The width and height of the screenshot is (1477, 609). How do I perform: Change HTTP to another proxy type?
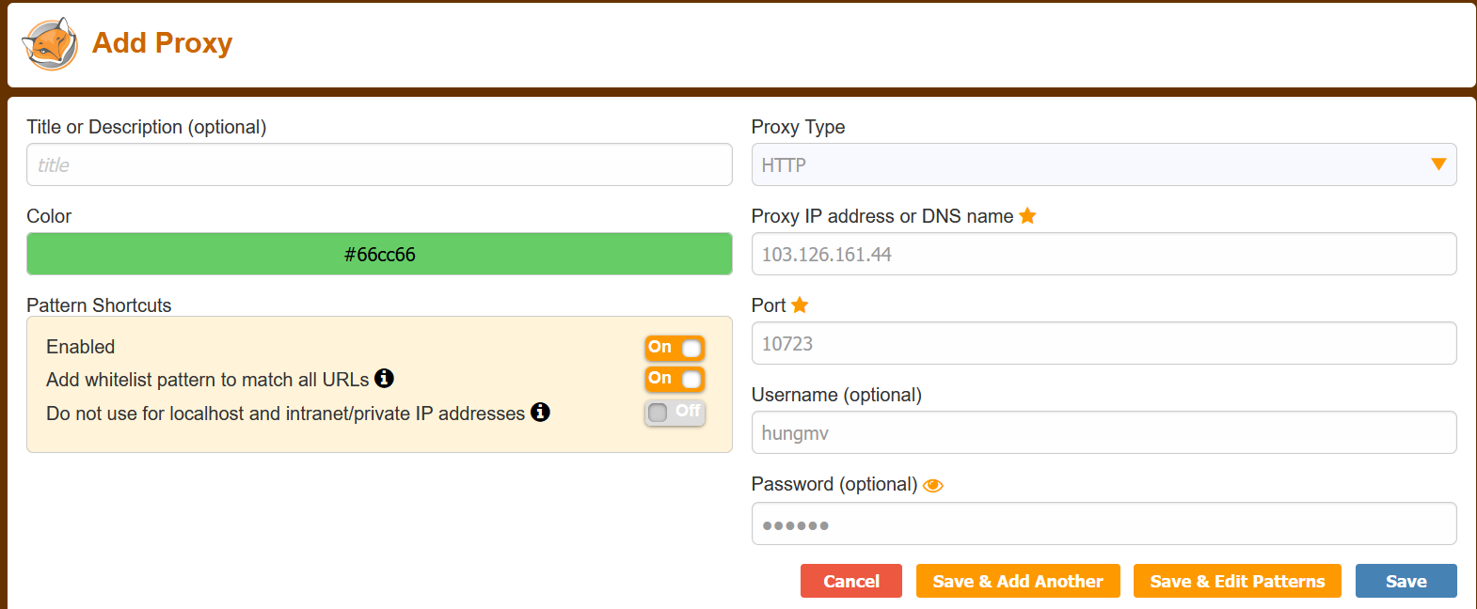(x=1103, y=164)
